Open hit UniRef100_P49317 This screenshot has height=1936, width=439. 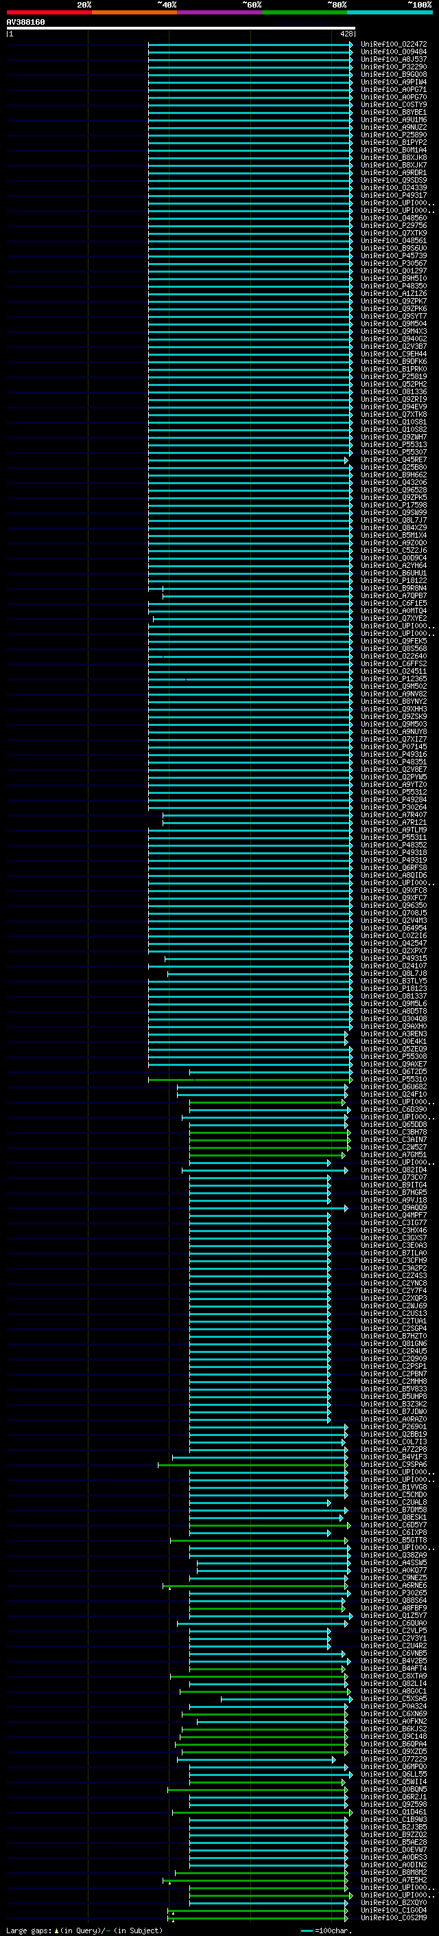(394, 196)
